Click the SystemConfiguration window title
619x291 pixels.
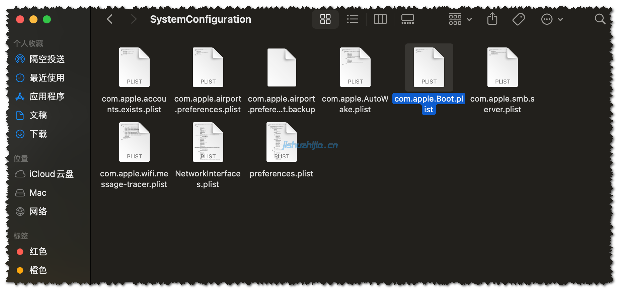tap(201, 19)
